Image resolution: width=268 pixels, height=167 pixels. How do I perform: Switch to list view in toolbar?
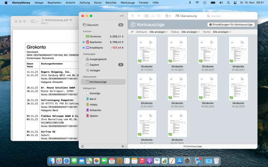pyautogui.click(x=146, y=16)
